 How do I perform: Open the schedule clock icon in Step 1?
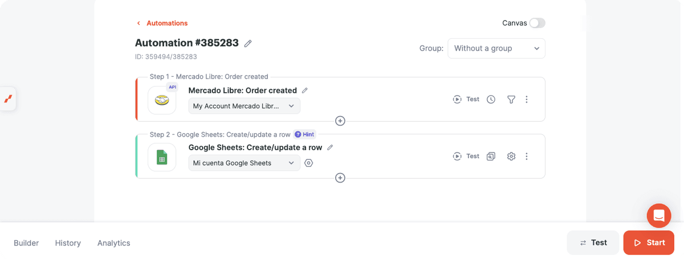pyautogui.click(x=491, y=99)
